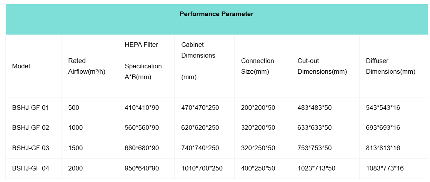Select the Cut-out Dimensions(mm) header
Image resolution: width=430 pixels, height=182 pixels.
pos(322,66)
